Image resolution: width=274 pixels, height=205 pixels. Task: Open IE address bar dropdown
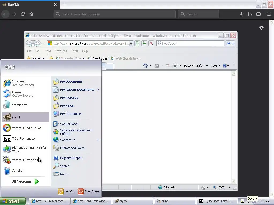coord(131,43)
